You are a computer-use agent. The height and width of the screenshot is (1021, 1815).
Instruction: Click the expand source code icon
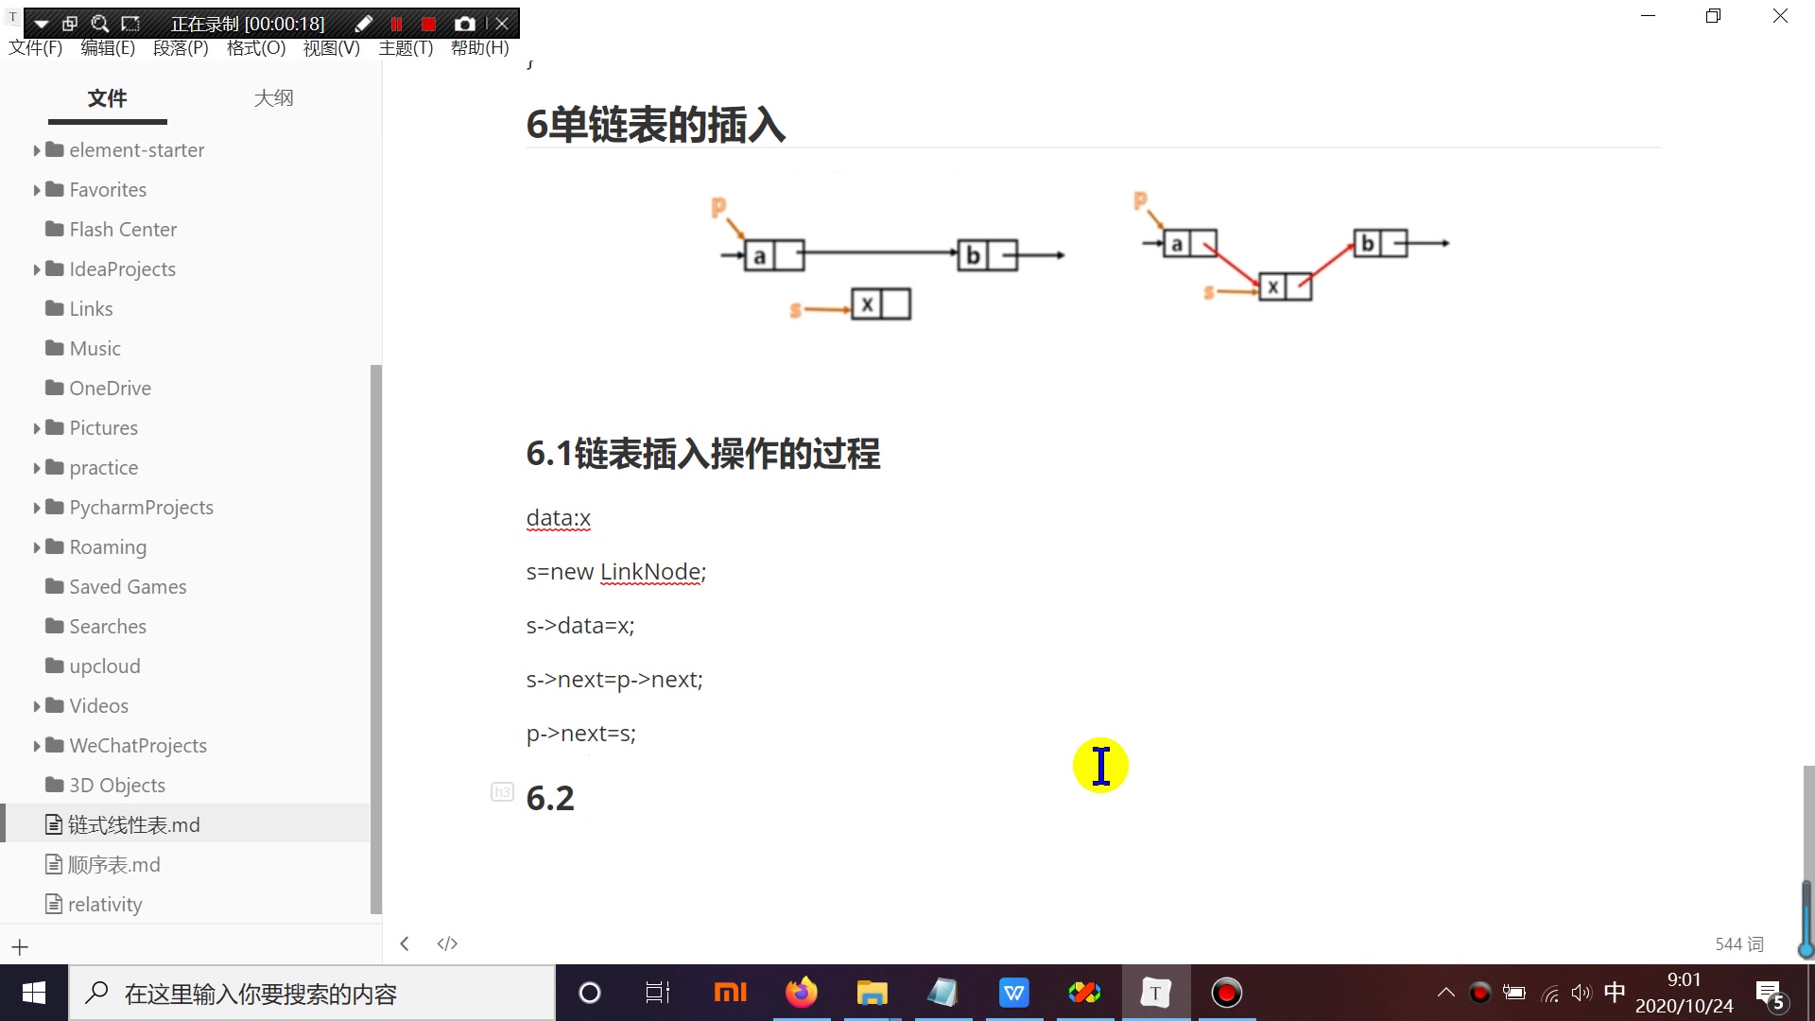pos(447,943)
